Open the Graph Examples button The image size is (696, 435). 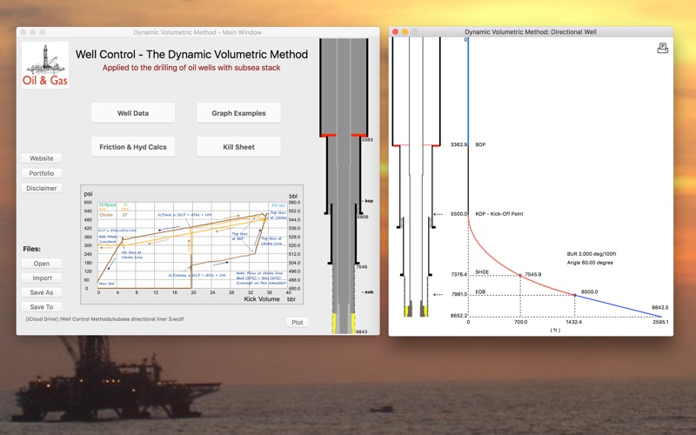238,113
